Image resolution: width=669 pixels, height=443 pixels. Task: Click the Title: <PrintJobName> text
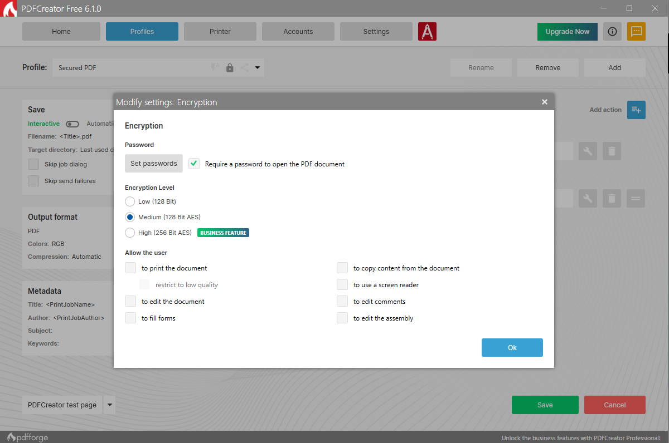[x=61, y=304]
